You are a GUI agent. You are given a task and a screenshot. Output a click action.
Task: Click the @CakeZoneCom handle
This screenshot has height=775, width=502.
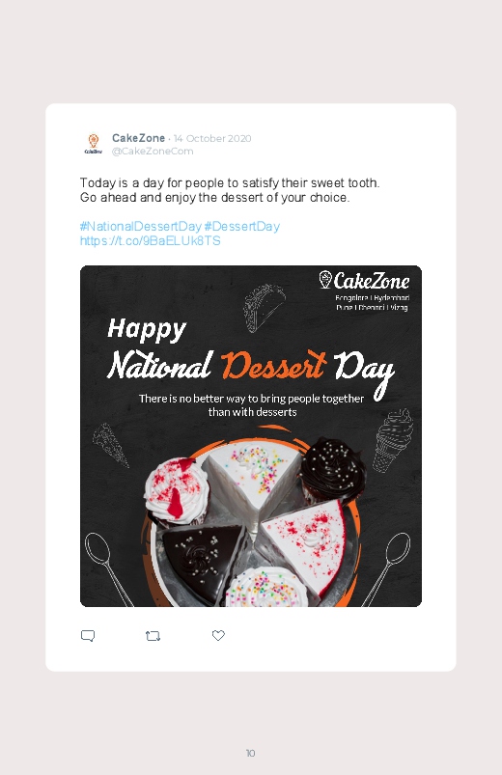153,152
